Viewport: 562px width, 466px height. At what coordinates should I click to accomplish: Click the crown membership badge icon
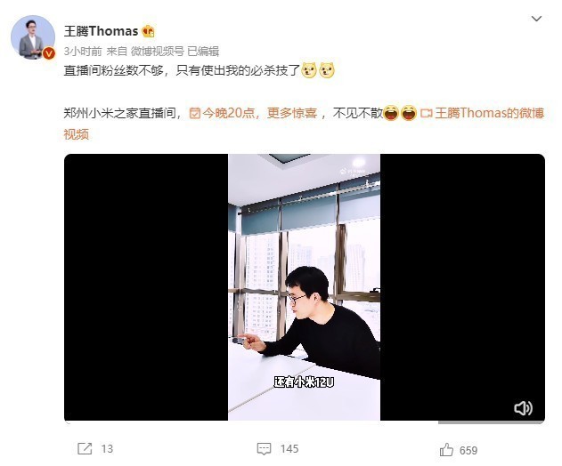[x=148, y=31]
